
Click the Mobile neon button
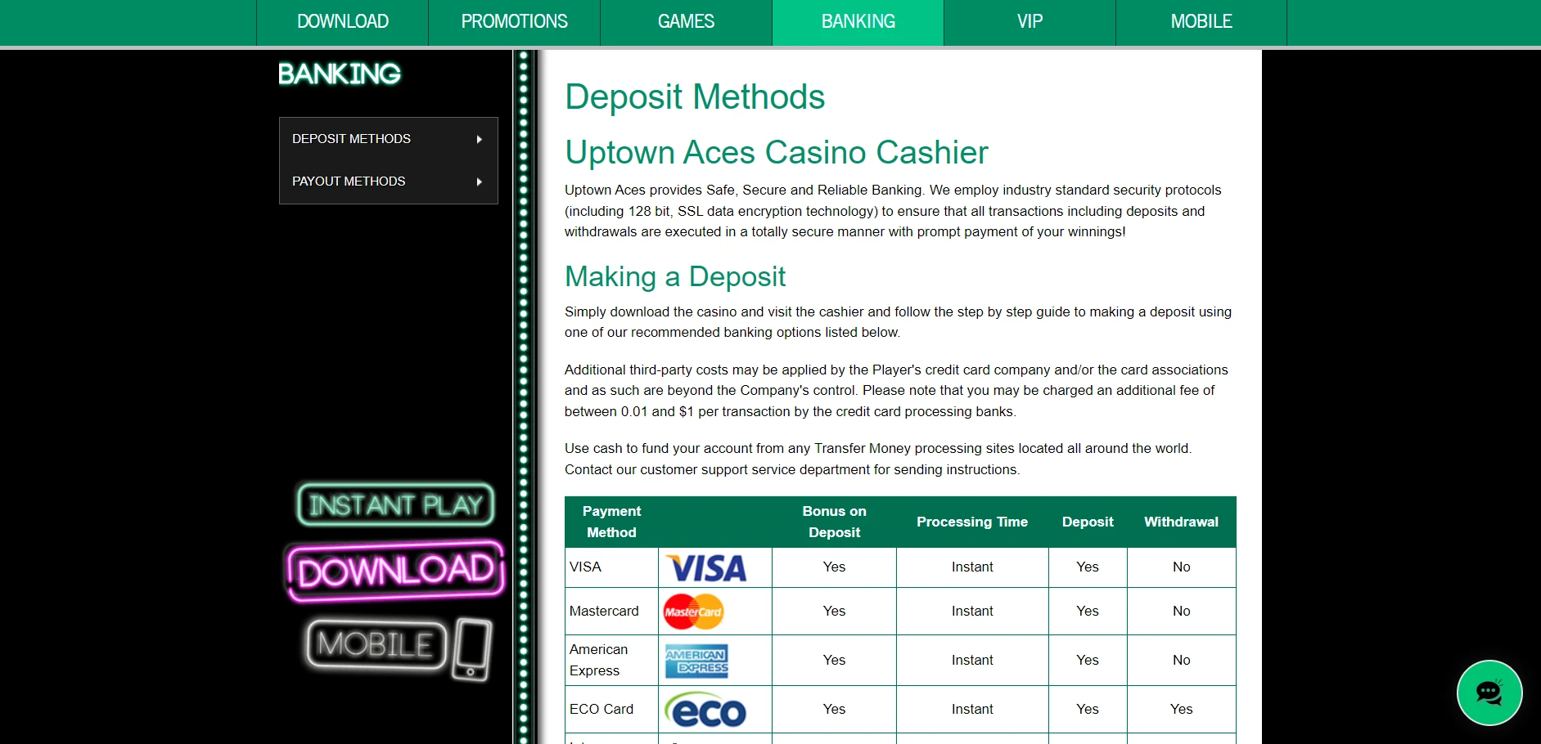click(376, 644)
